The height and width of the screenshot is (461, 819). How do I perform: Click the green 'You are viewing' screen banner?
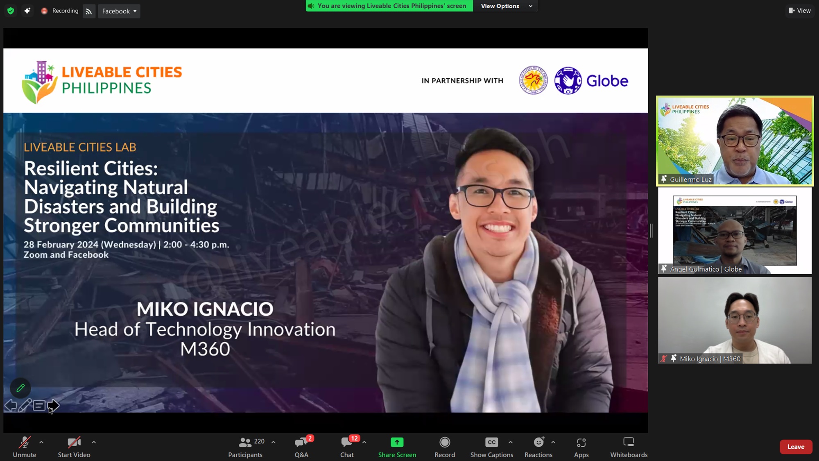coord(389,6)
